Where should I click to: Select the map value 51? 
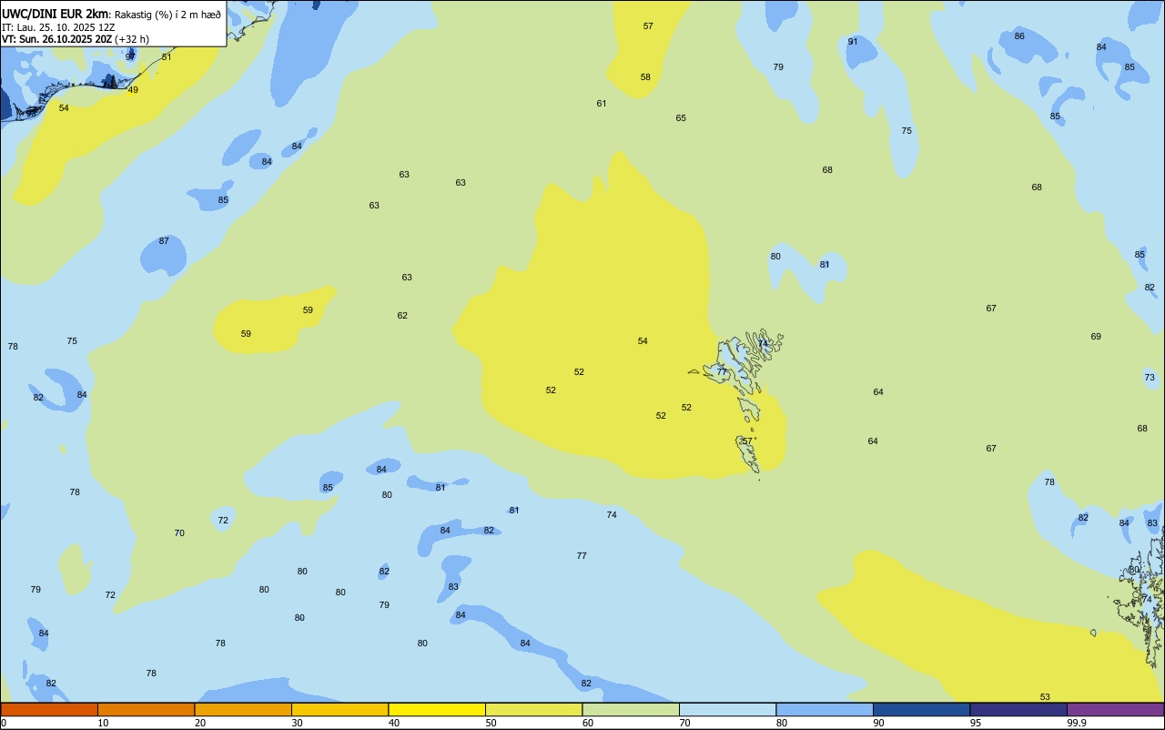coord(167,57)
